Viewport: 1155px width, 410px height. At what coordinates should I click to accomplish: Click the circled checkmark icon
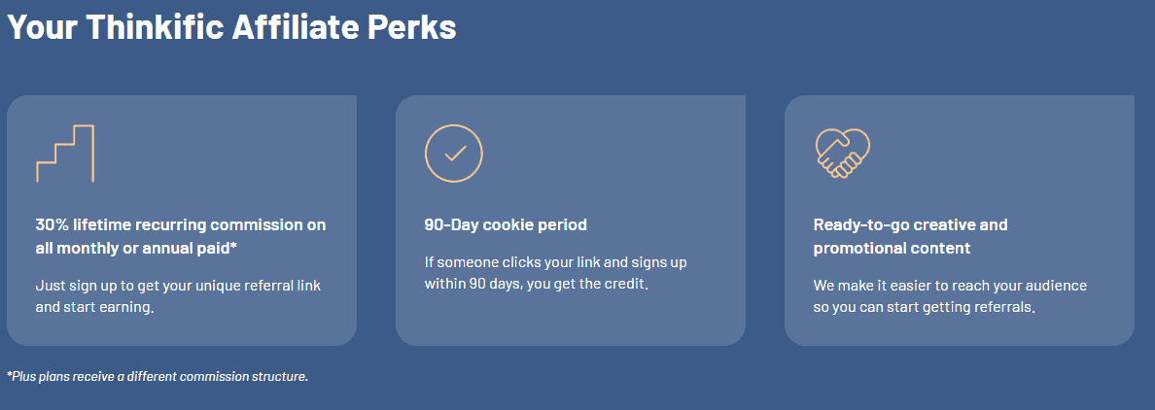click(x=453, y=154)
